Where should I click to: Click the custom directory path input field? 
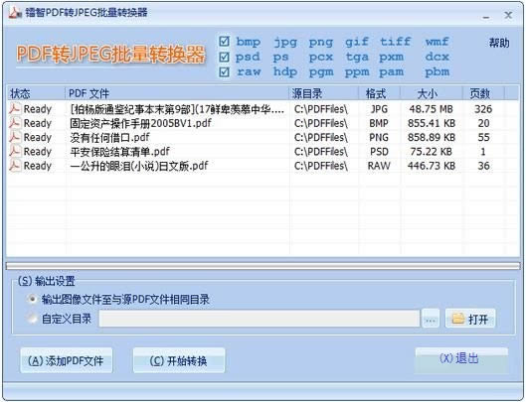click(x=260, y=319)
